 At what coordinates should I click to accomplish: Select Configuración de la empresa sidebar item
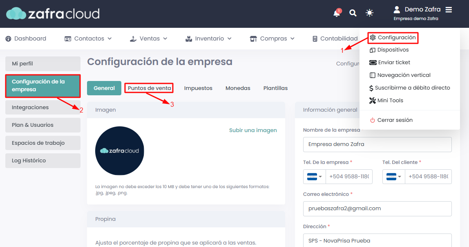pos(43,86)
